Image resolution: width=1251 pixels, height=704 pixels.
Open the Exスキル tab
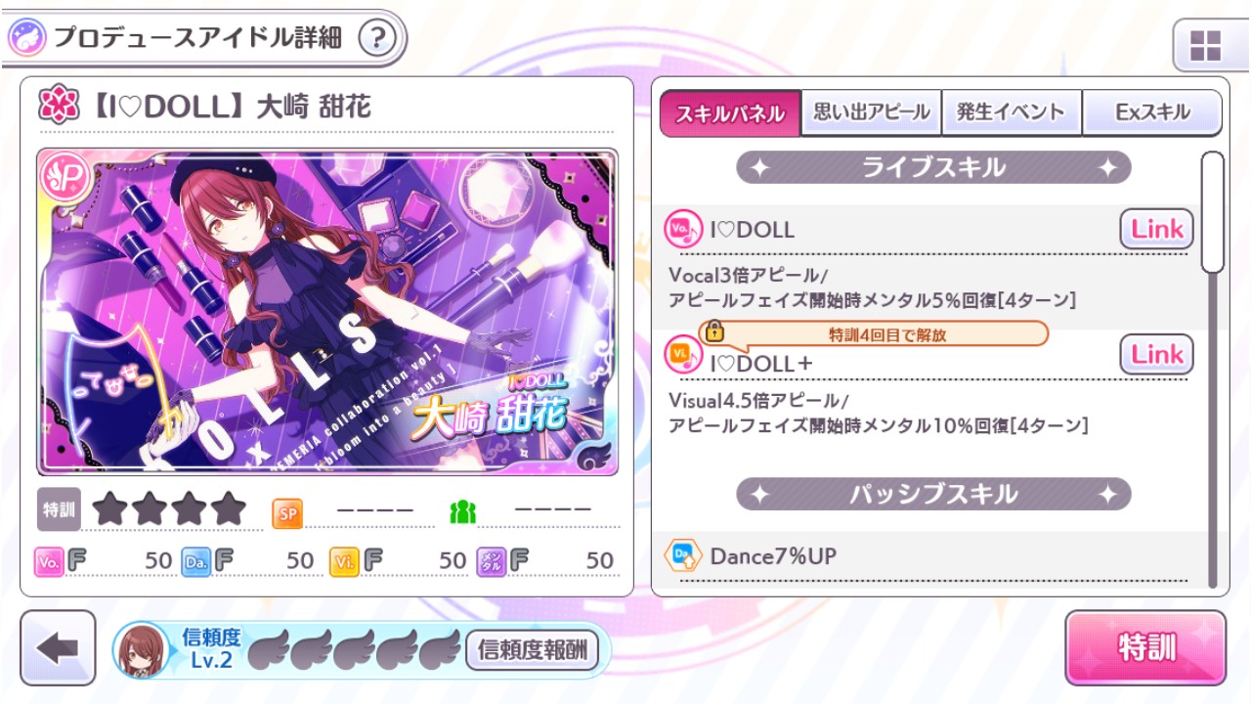[1152, 112]
